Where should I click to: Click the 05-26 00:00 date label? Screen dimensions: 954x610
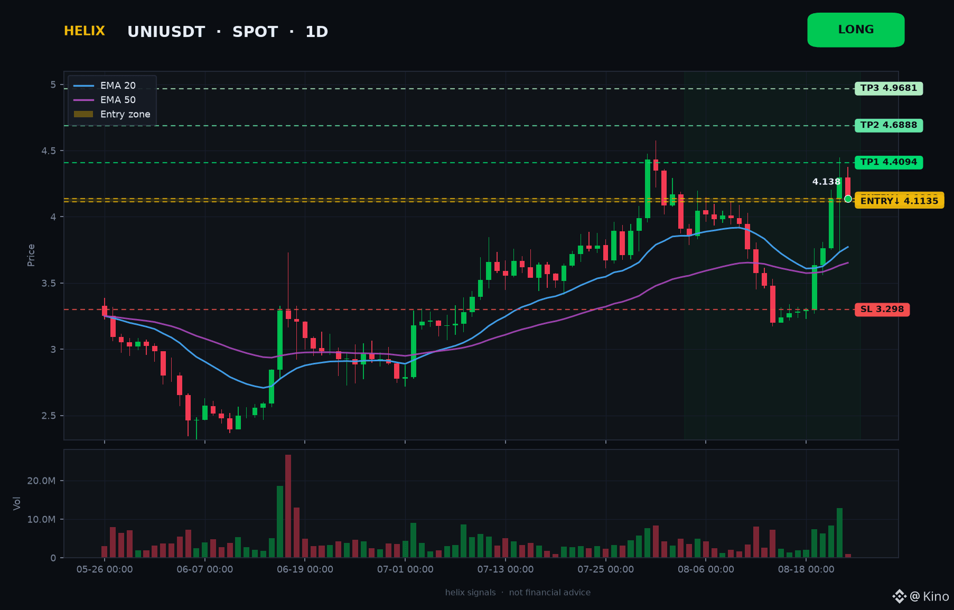[105, 569]
